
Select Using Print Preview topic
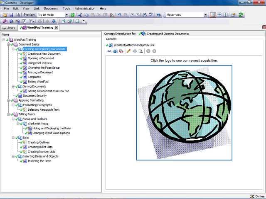(x=40, y=63)
